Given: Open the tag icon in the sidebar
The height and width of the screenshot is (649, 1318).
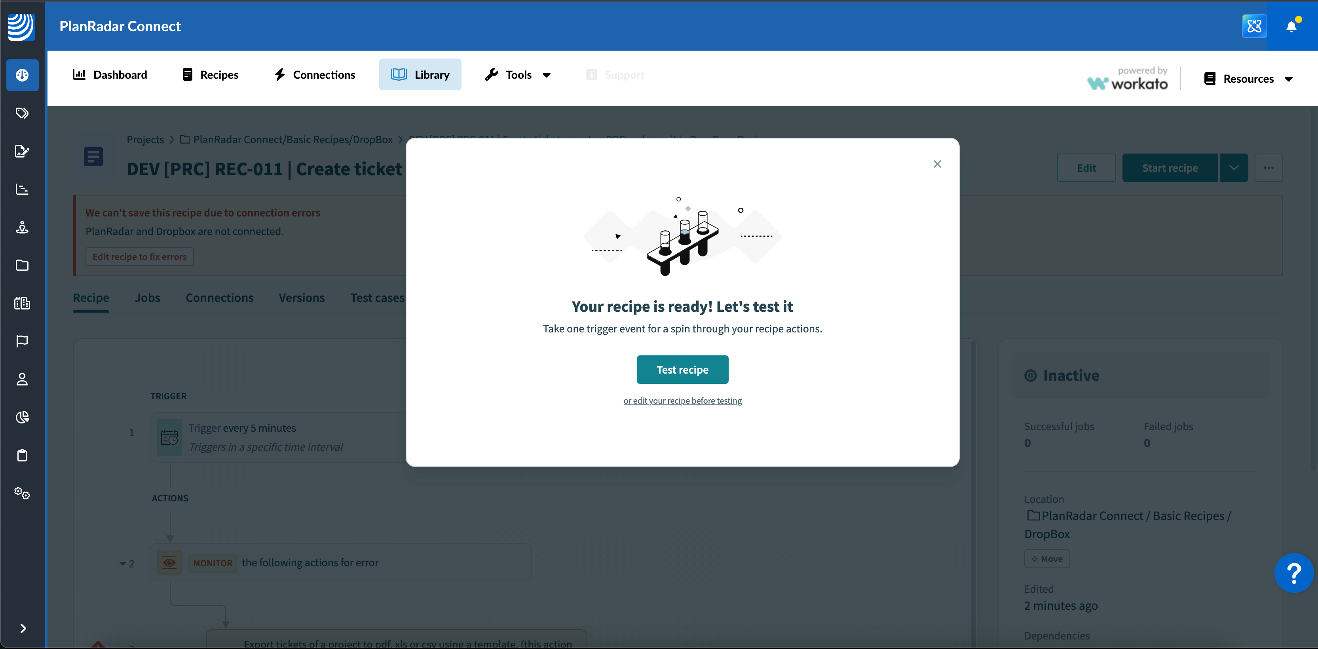Looking at the screenshot, I should [x=22, y=113].
